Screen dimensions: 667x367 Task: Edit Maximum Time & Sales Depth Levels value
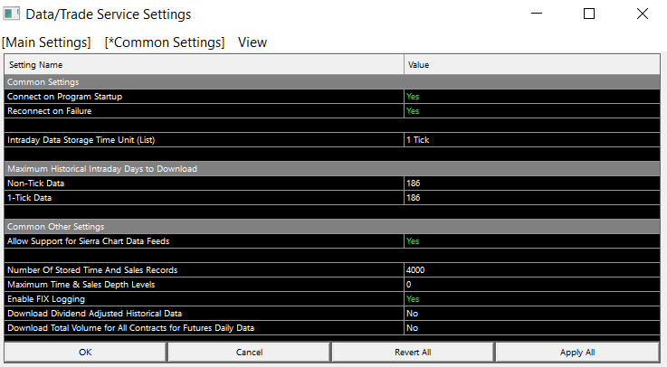(532, 284)
